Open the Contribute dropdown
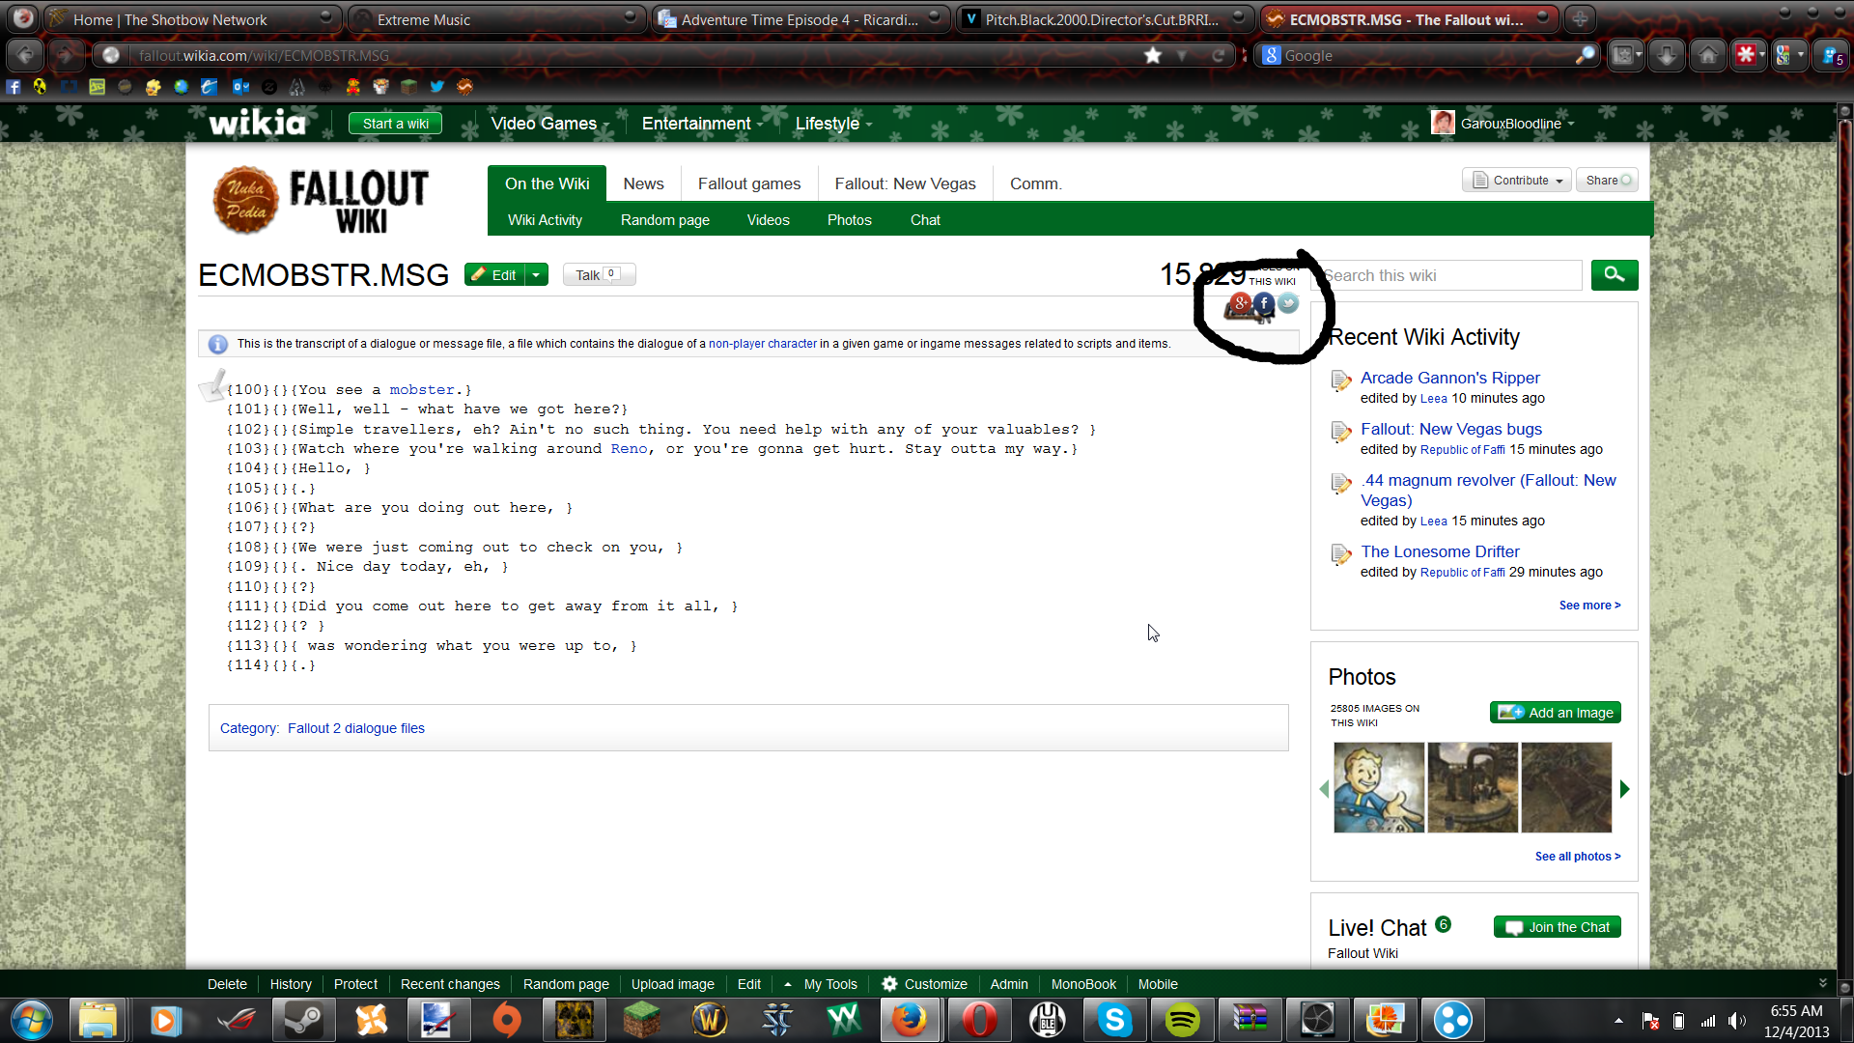 coord(1517,181)
